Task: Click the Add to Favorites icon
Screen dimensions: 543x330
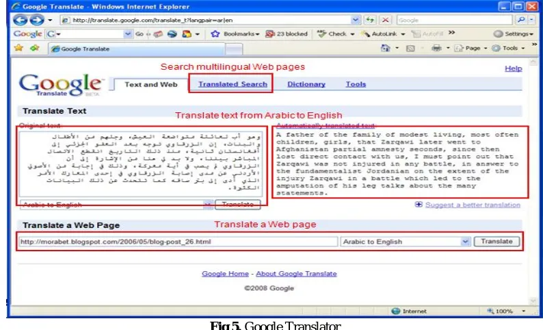Action: click(35, 48)
